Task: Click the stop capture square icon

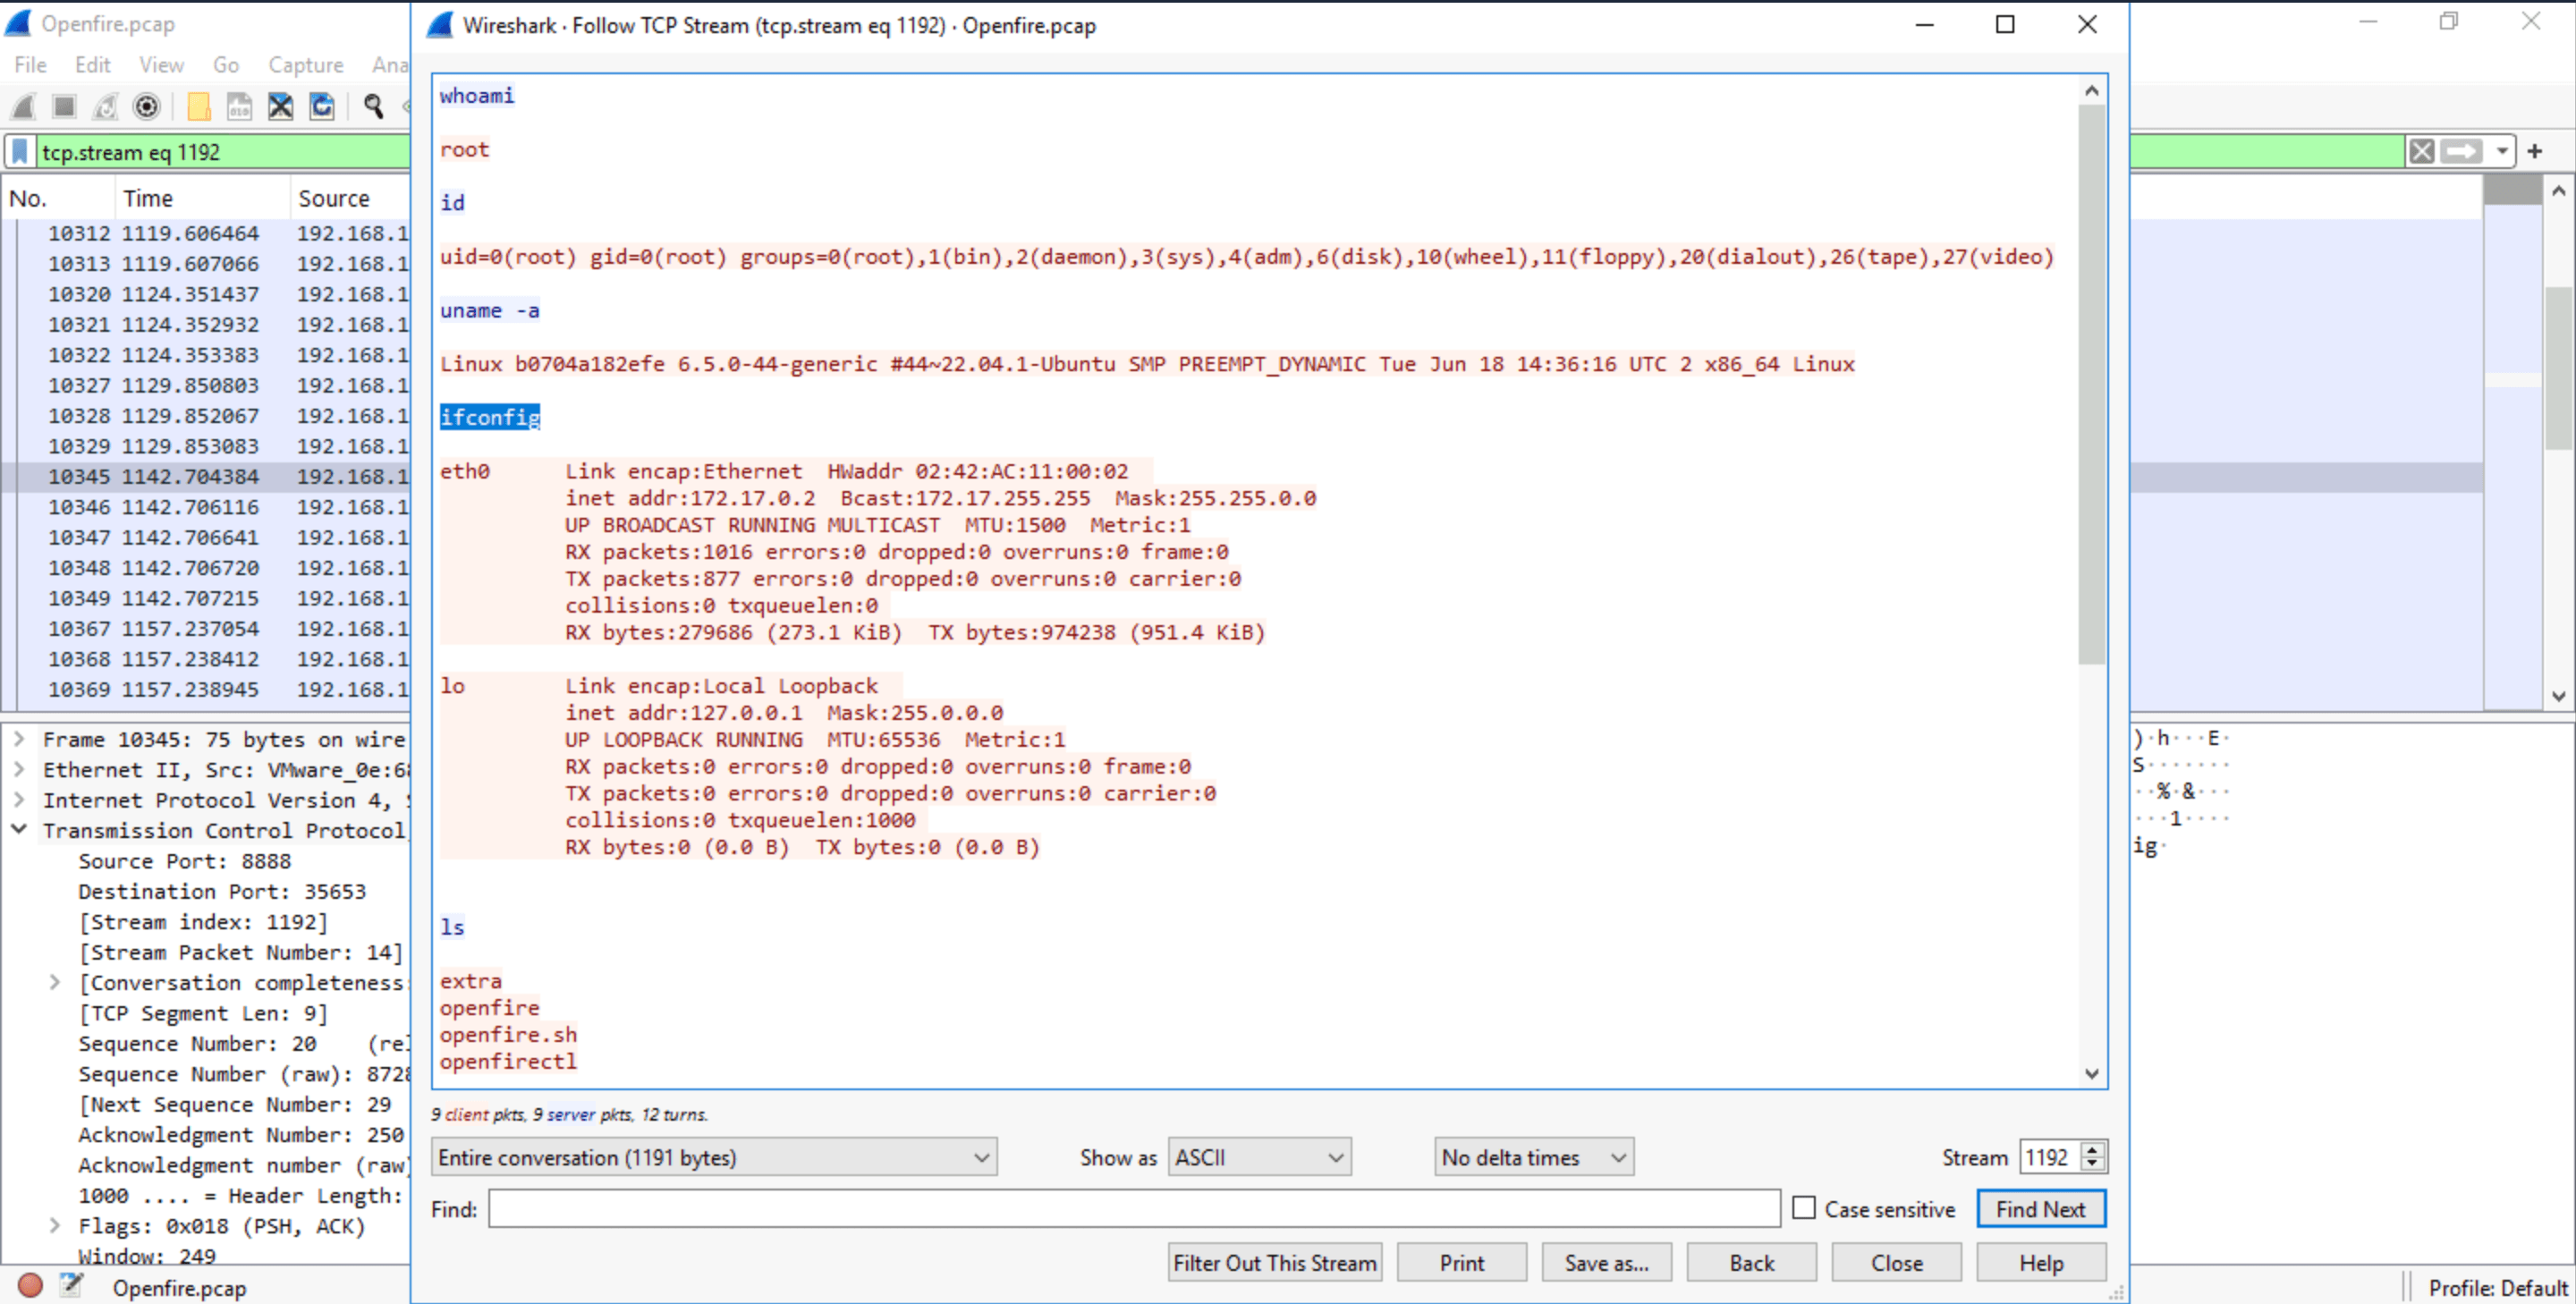Action: (x=65, y=106)
